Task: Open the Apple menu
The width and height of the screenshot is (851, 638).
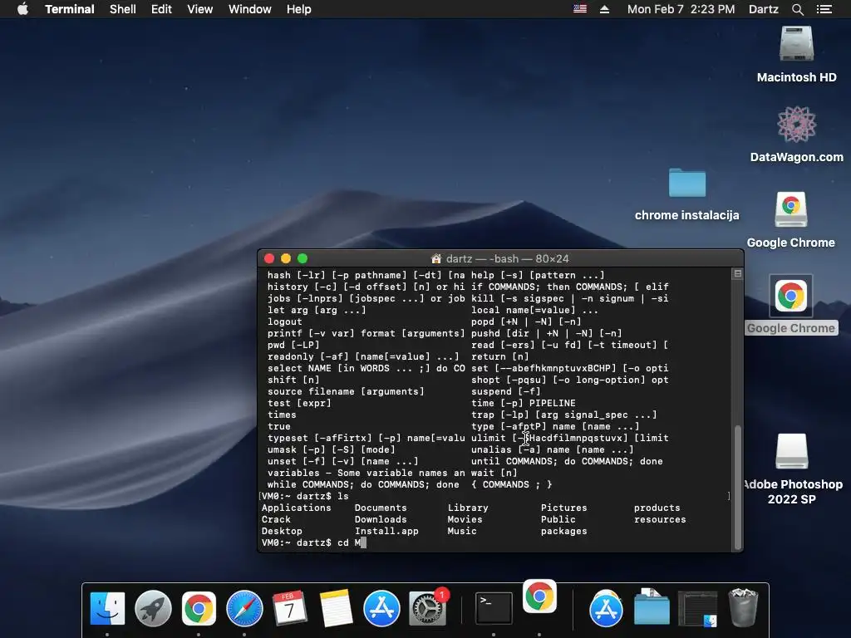Action: (x=22, y=9)
